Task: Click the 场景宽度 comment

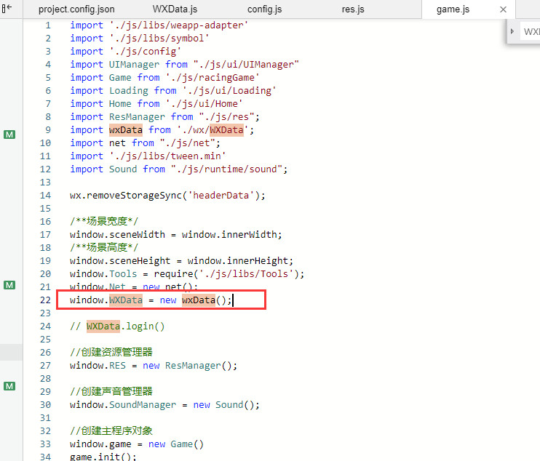Action: 103,221
